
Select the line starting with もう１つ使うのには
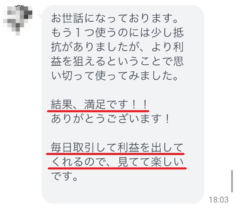pos(117,33)
